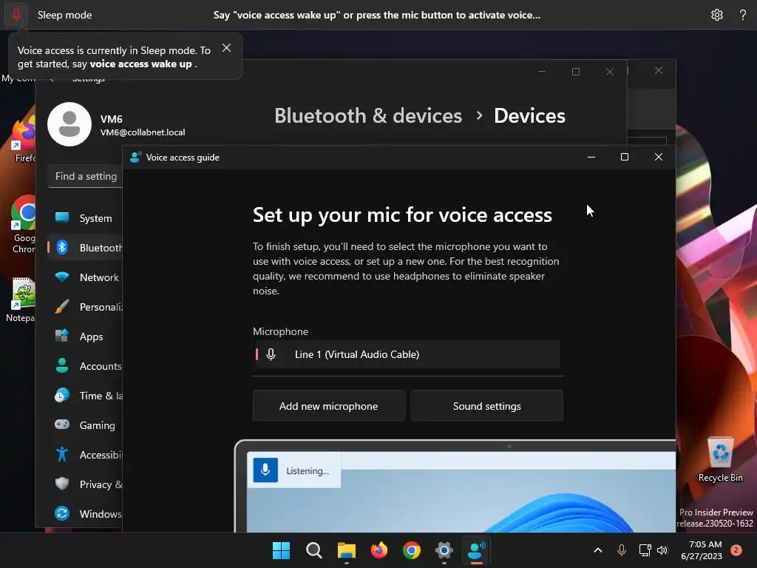Click the Windows Update sync icon
757x568 pixels.
[x=62, y=513]
